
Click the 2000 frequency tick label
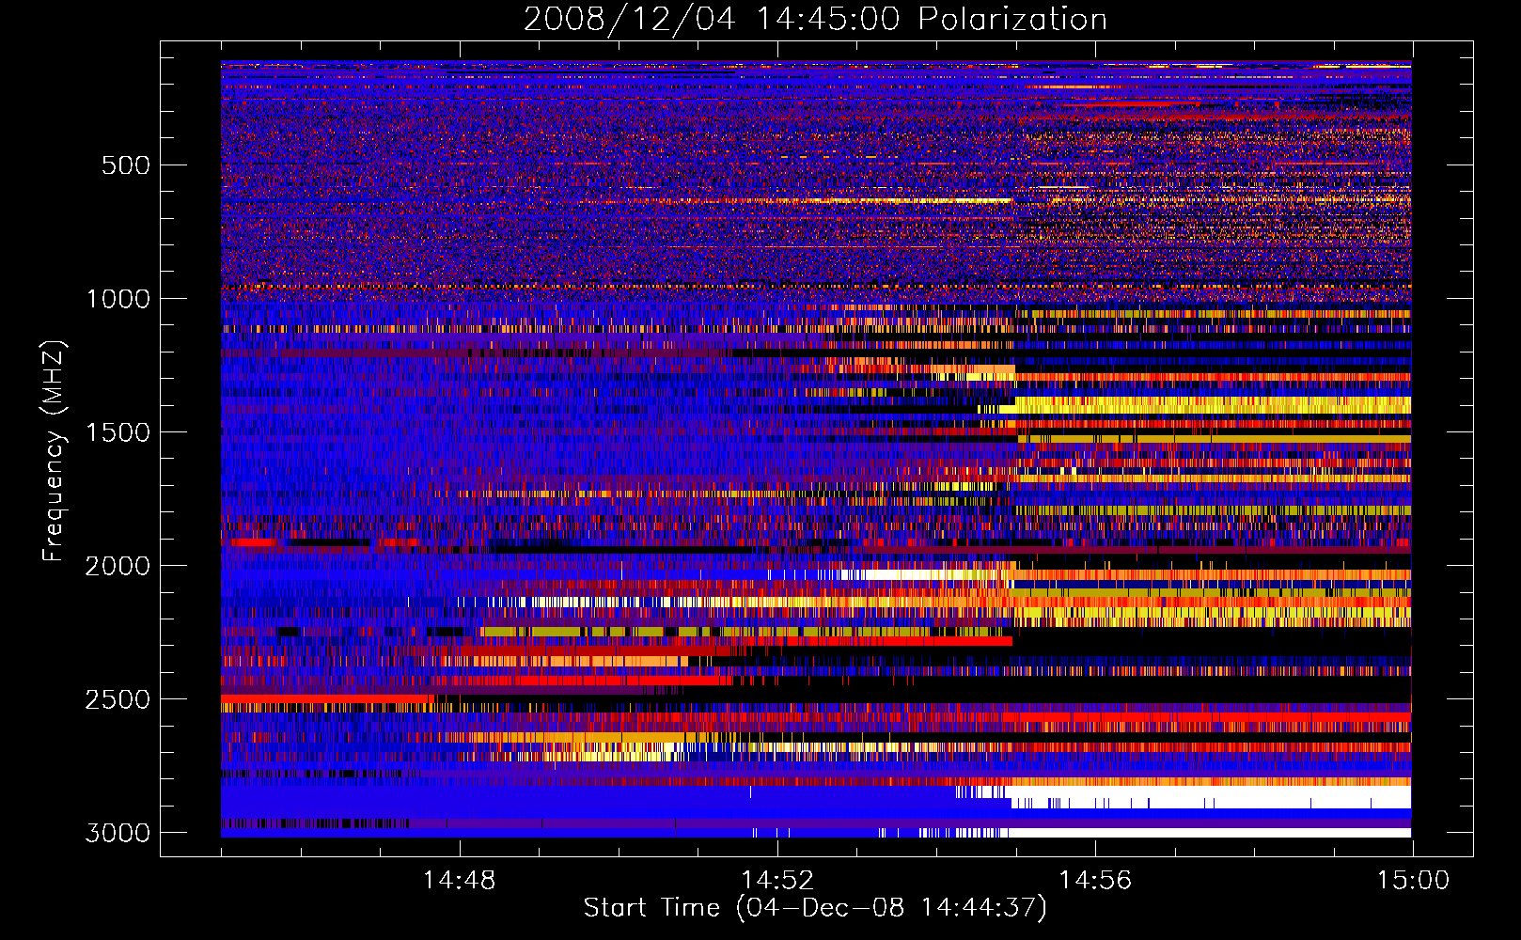(x=118, y=566)
